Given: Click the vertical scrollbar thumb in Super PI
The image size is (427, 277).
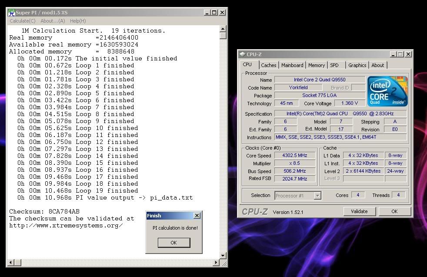Looking at the screenshot, I should [x=223, y=35].
